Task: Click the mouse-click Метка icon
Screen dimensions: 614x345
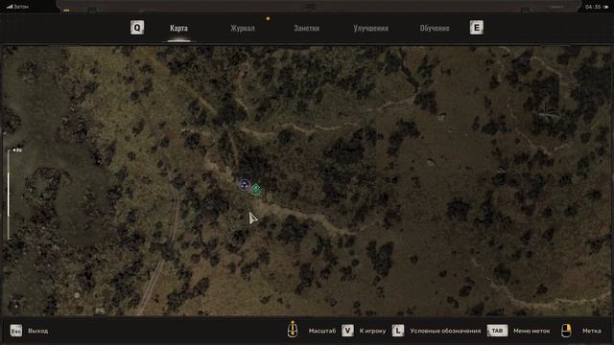Action: click(x=566, y=331)
